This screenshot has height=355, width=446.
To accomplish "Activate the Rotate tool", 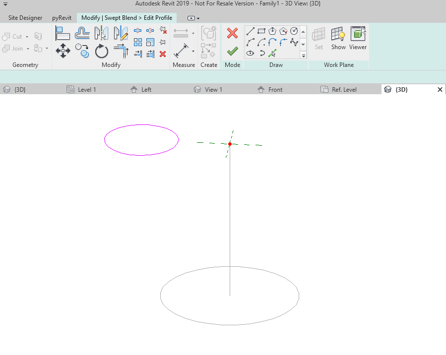I will (x=101, y=51).
